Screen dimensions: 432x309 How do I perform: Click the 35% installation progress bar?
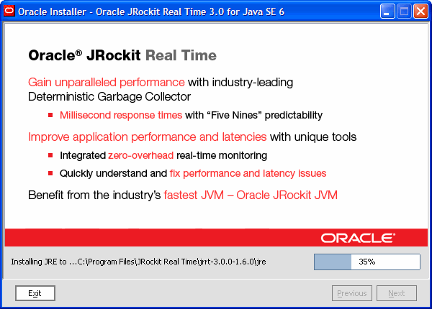[x=367, y=262]
